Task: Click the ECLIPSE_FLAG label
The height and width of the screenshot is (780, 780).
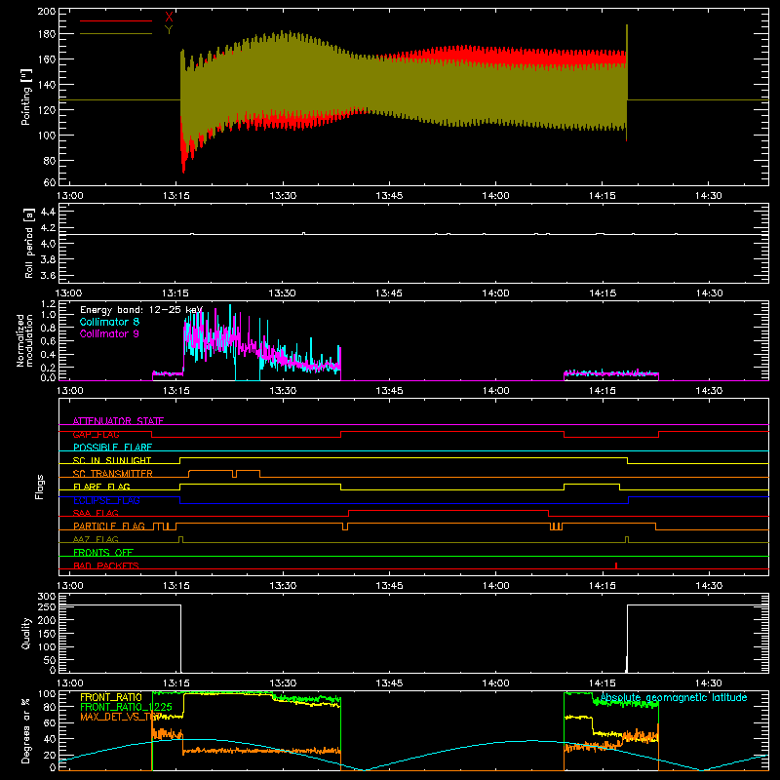Action: tap(106, 500)
